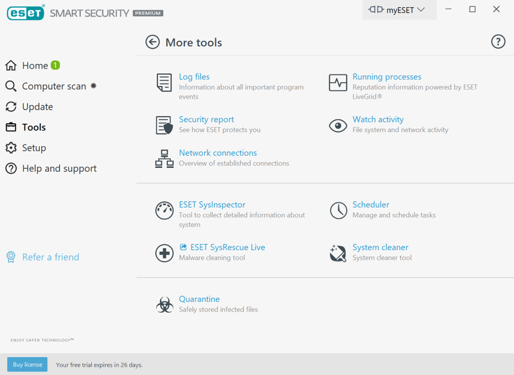This screenshot has width=514, height=375.
Task: Open help via the question mark icon
Action: point(498,42)
